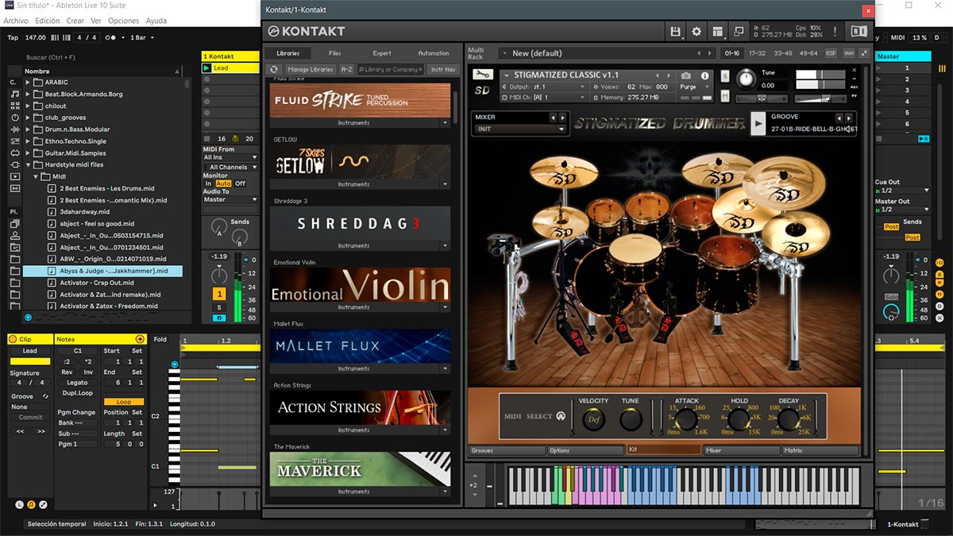This screenshot has width=953, height=536.
Task: Open the Opciones menu
Action: click(x=123, y=21)
